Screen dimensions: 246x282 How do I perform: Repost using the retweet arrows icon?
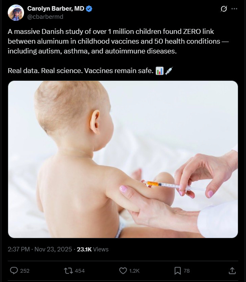pos(68,271)
